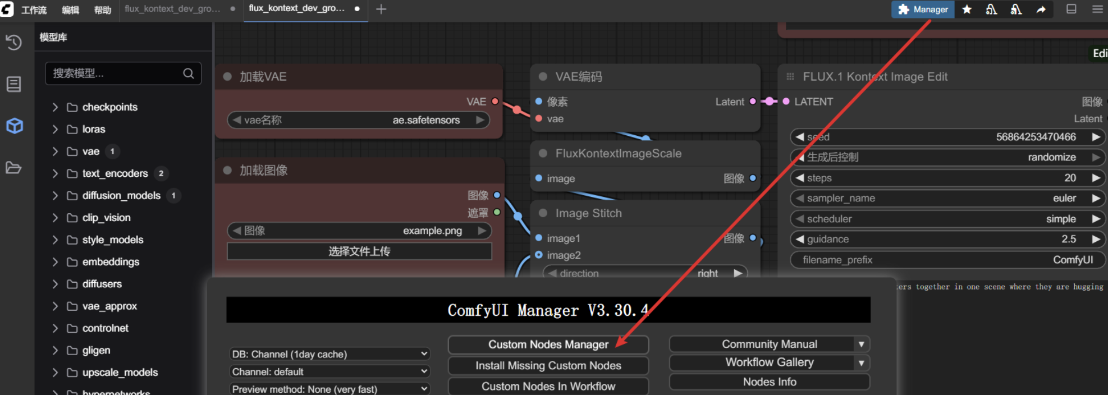This screenshot has width=1108, height=395.
Task: Click the Nodes Info button
Action: 770,382
